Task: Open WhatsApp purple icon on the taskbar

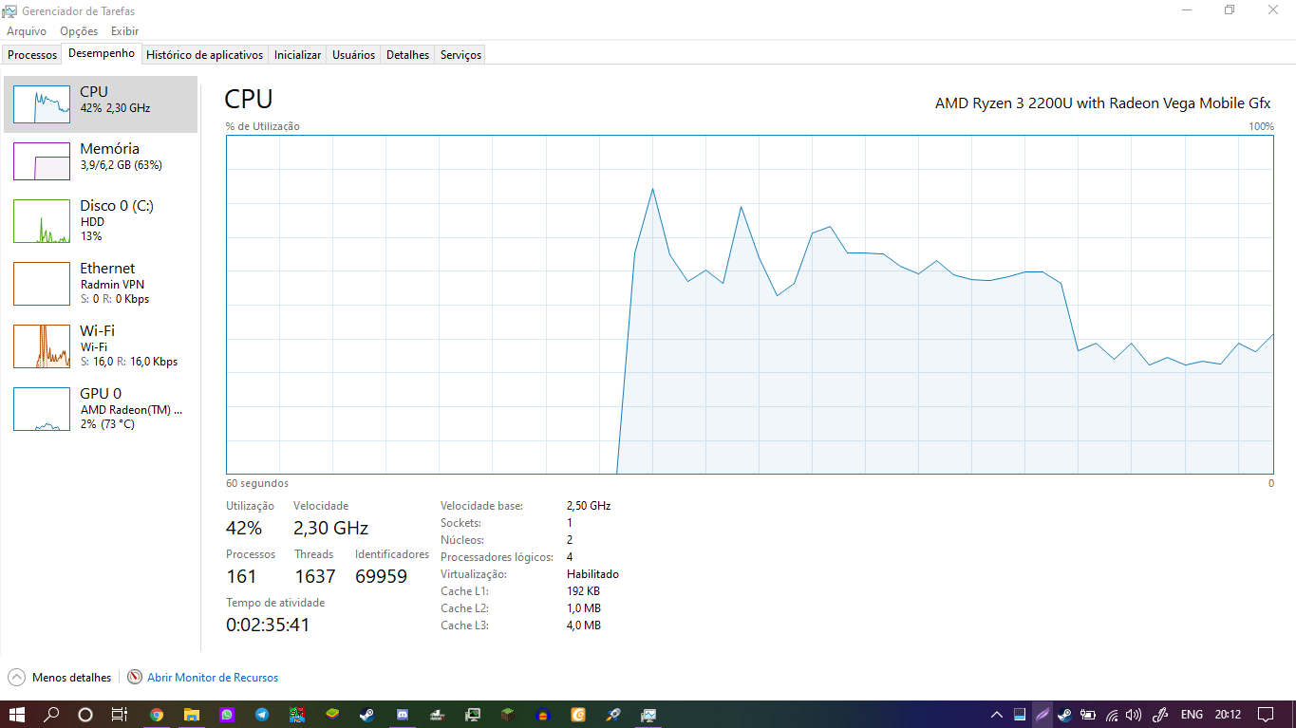Action: coord(227,714)
